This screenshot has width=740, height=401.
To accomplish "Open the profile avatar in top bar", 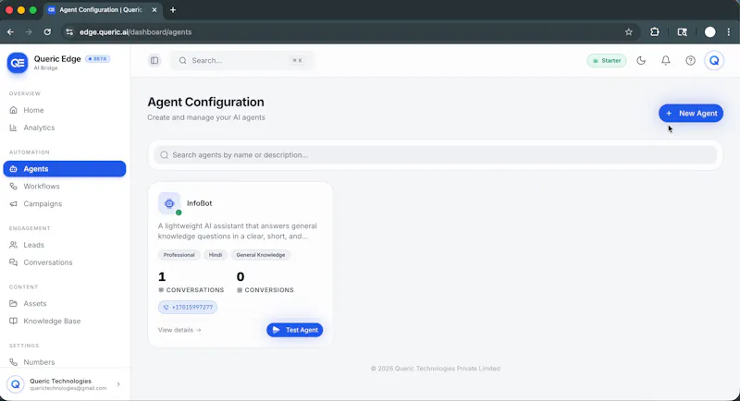I will pos(714,60).
